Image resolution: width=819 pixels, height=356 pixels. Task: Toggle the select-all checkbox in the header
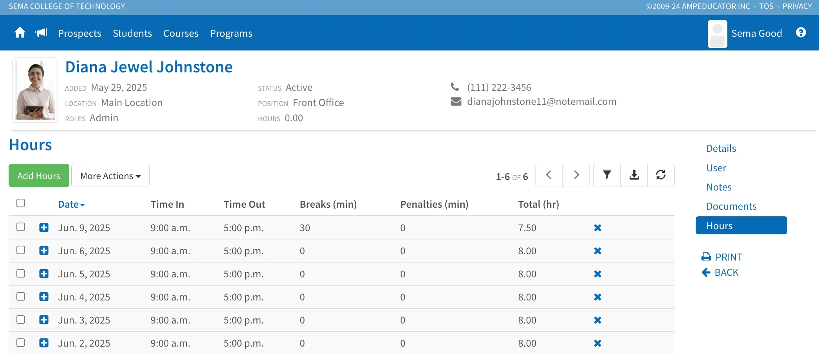pos(21,203)
